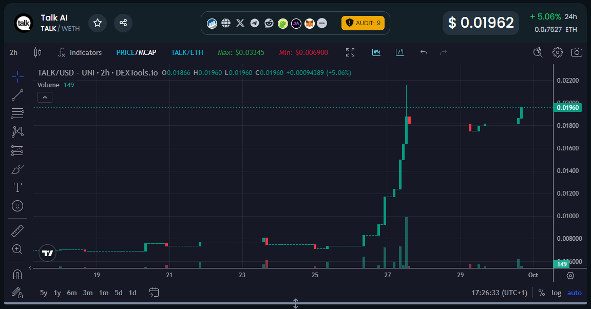Image resolution: width=591 pixels, height=309 pixels.
Task: Toggle percent scale mode
Action: [x=542, y=293]
